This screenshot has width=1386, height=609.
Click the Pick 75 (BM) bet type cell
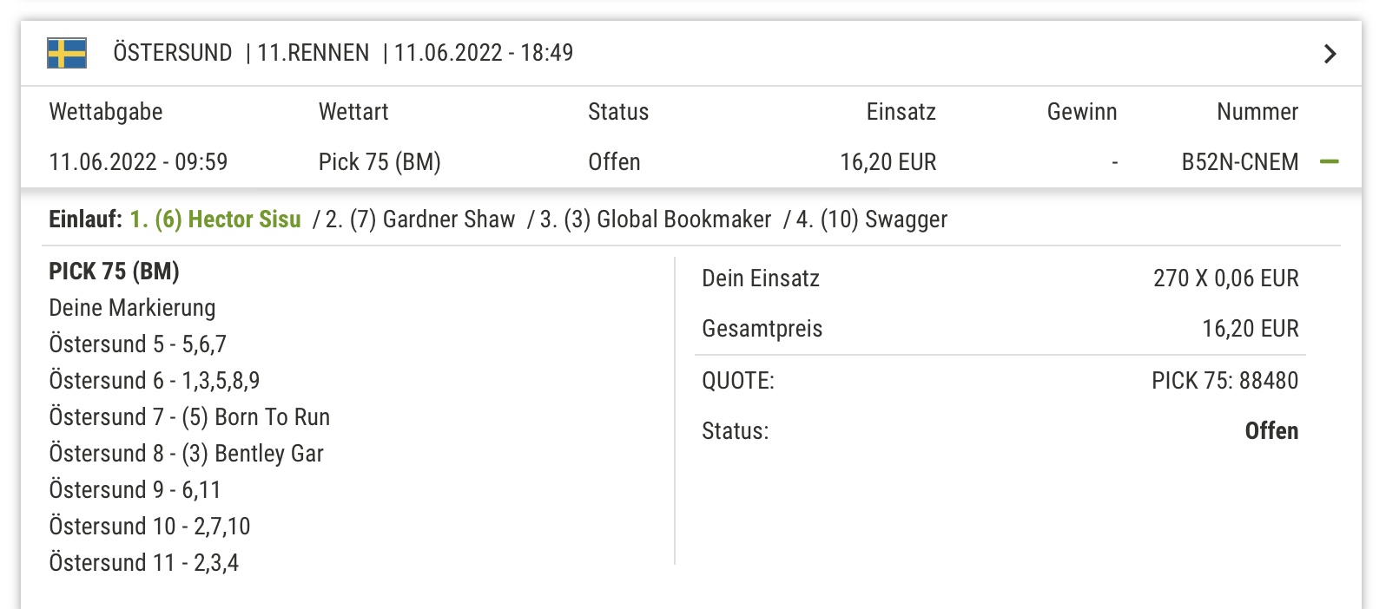(x=379, y=162)
